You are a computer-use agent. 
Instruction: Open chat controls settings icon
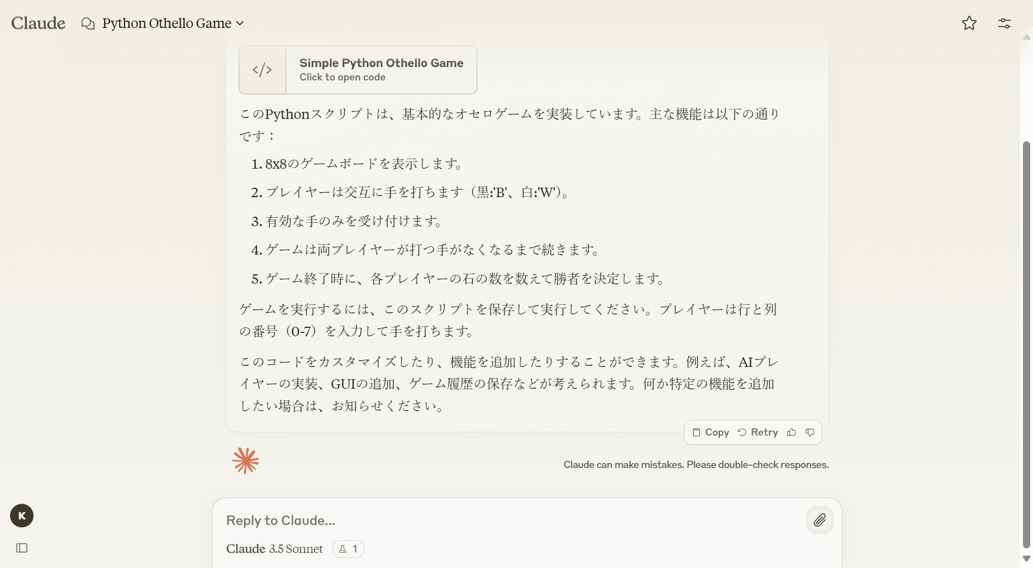point(1004,23)
